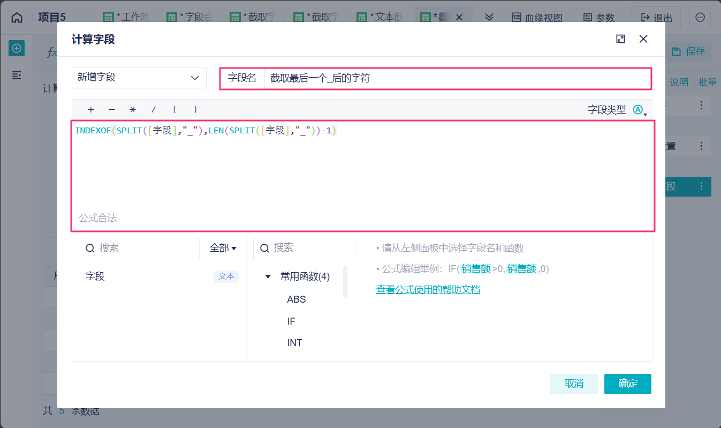
Task: Insert the left parenthesis
Action: point(174,110)
